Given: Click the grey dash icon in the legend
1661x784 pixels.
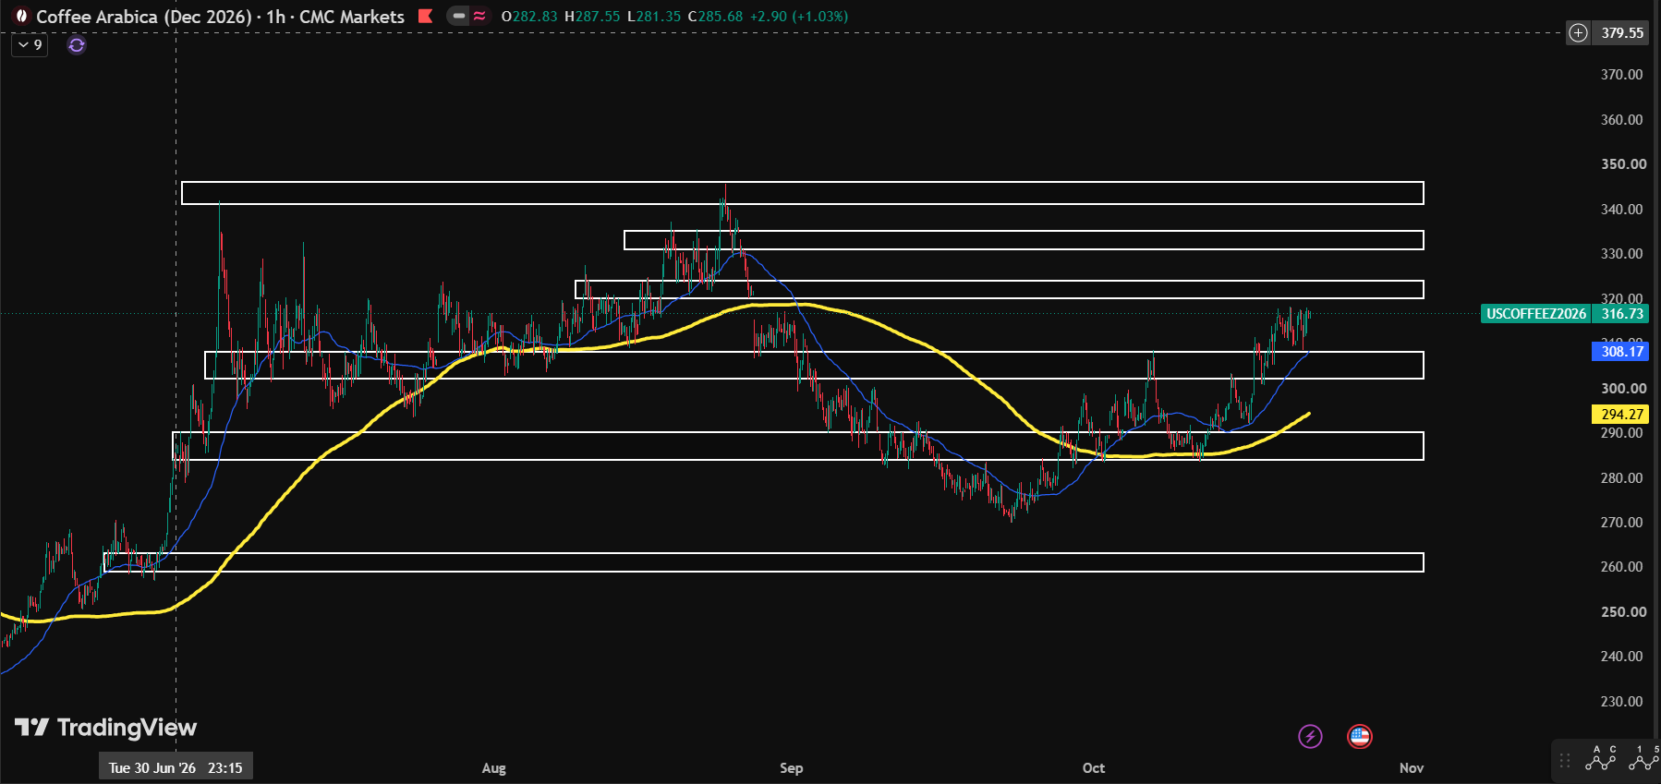Looking at the screenshot, I should click(x=458, y=16).
